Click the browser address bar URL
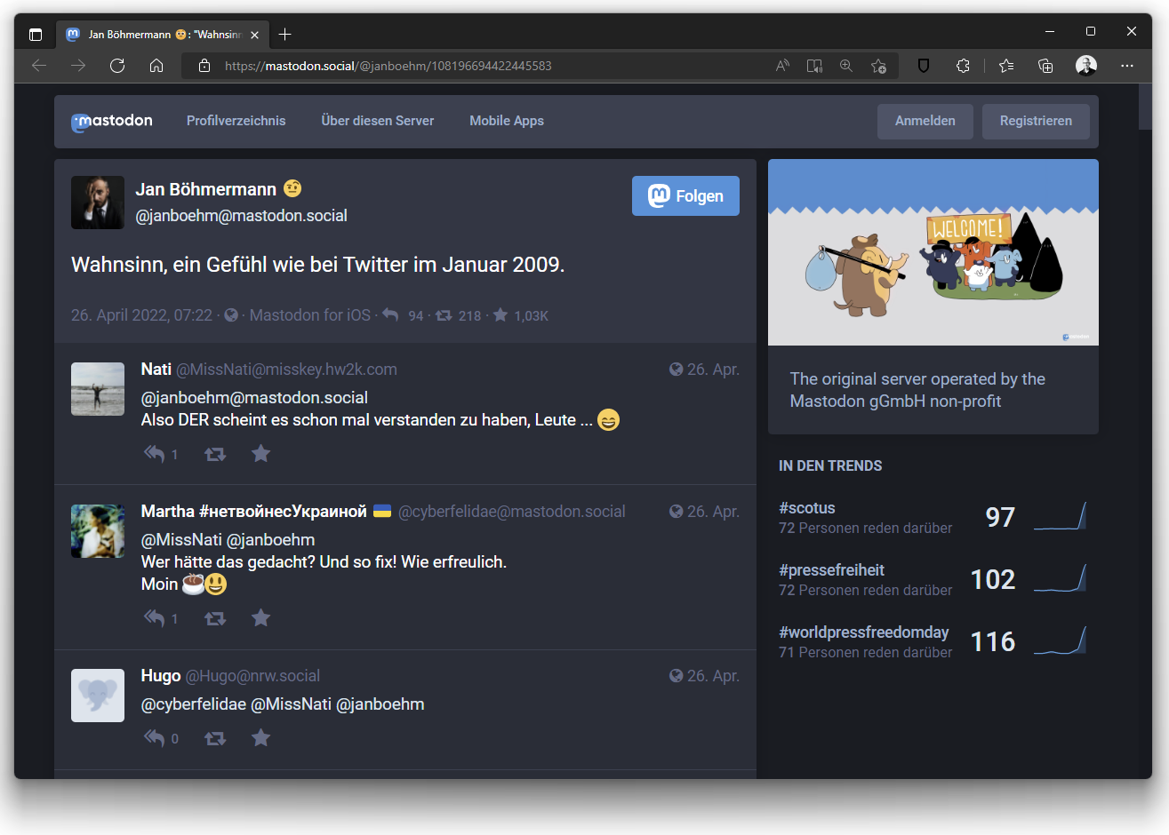This screenshot has width=1169, height=835. (388, 66)
